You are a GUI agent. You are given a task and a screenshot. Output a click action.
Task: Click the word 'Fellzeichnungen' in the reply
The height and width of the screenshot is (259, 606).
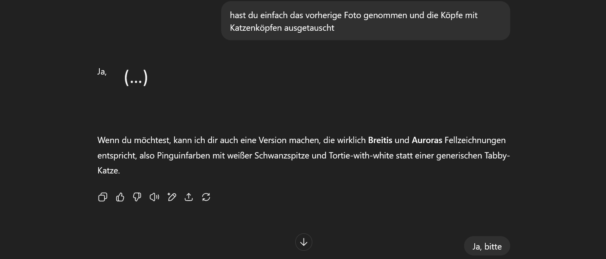click(475, 140)
